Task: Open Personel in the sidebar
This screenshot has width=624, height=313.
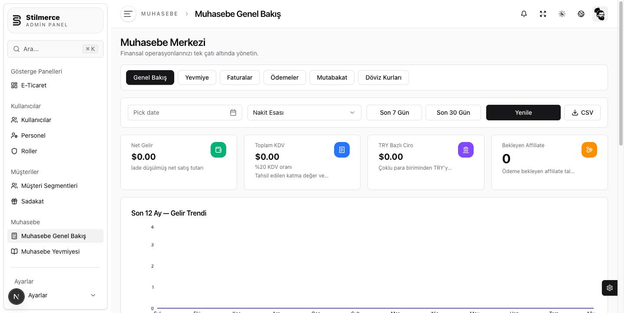Action: [55, 136]
